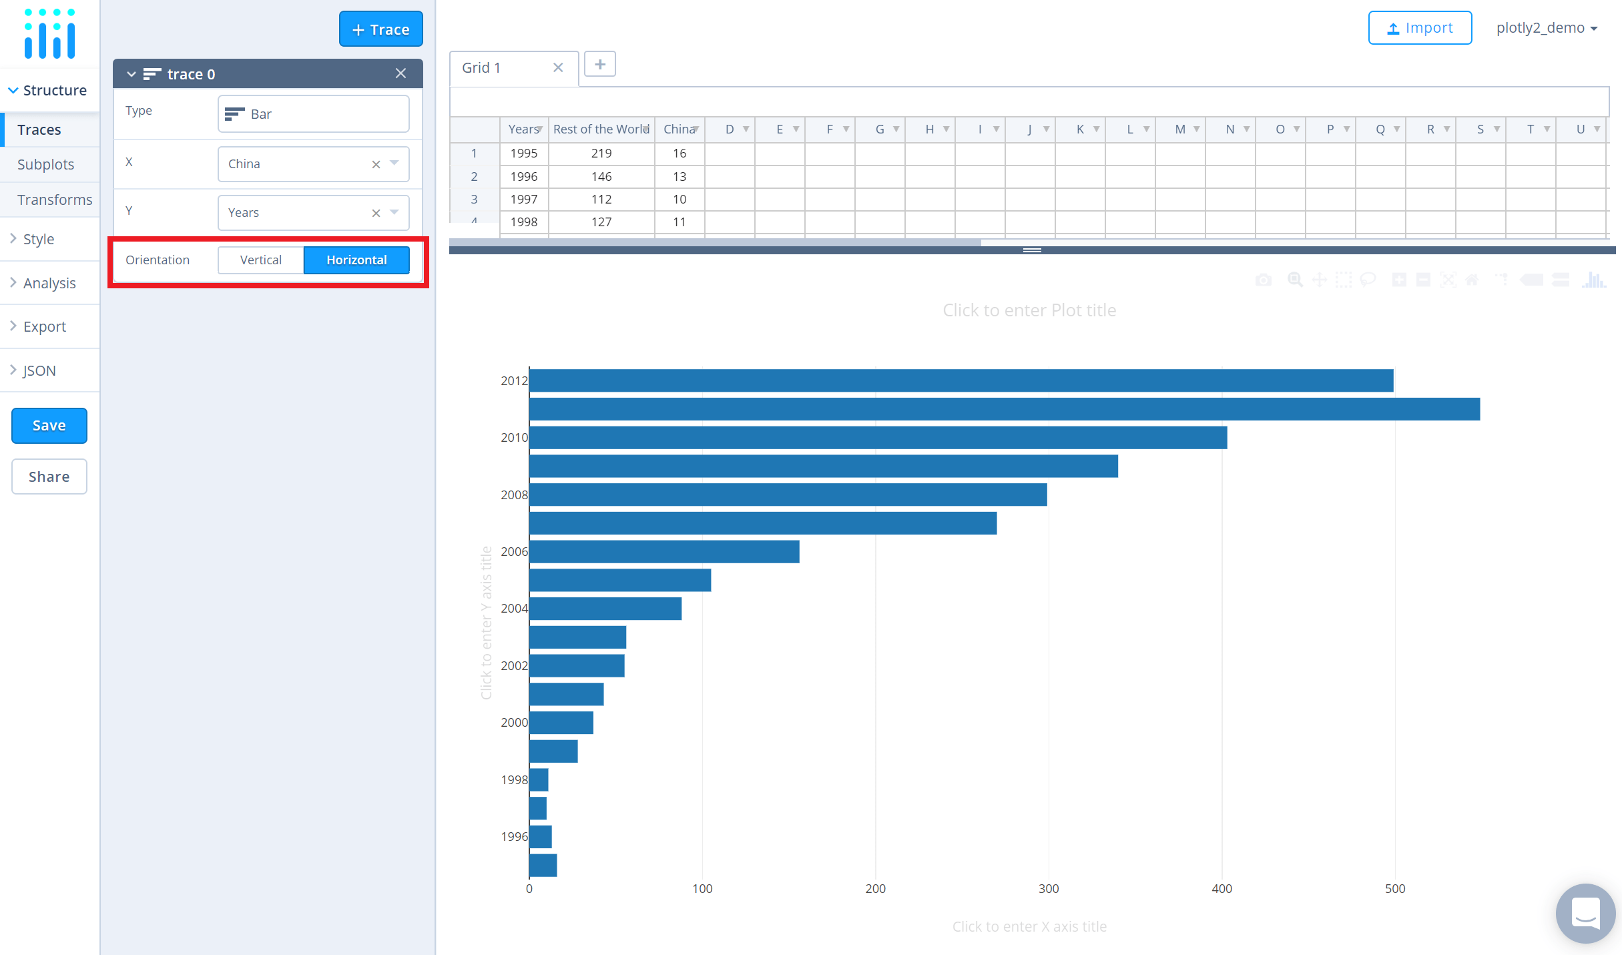1622x955 pixels.
Task: Select the box select tool
Action: pyautogui.click(x=1344, y=280)
